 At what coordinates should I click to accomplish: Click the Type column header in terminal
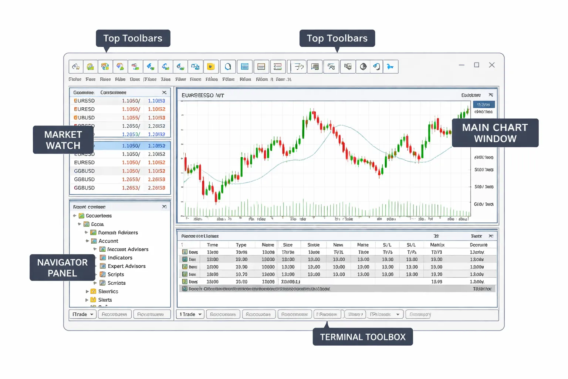(x=241, y=245)
